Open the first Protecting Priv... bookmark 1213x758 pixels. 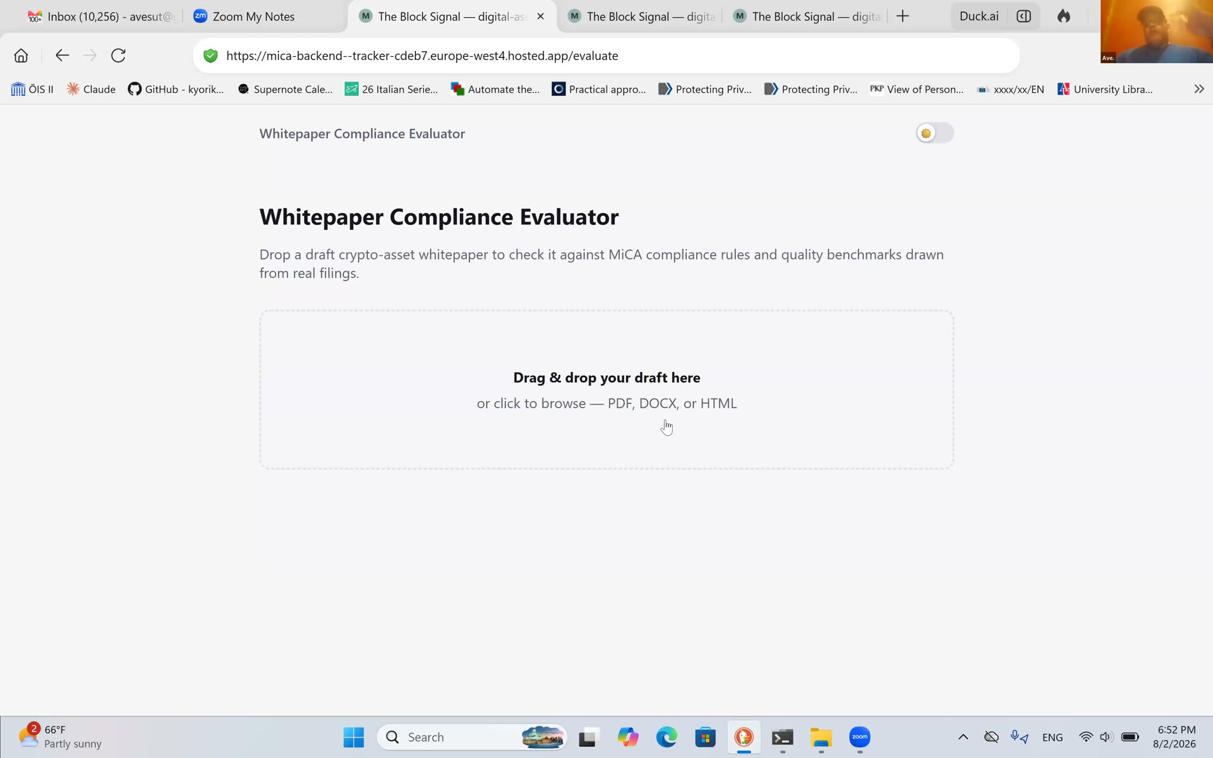coord(705,89)
